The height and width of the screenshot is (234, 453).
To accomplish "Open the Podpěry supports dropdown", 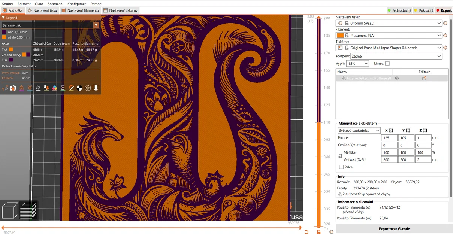I will 396,56.
